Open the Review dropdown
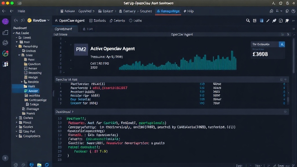Viewport: 297px width, 167px height. 39,21
